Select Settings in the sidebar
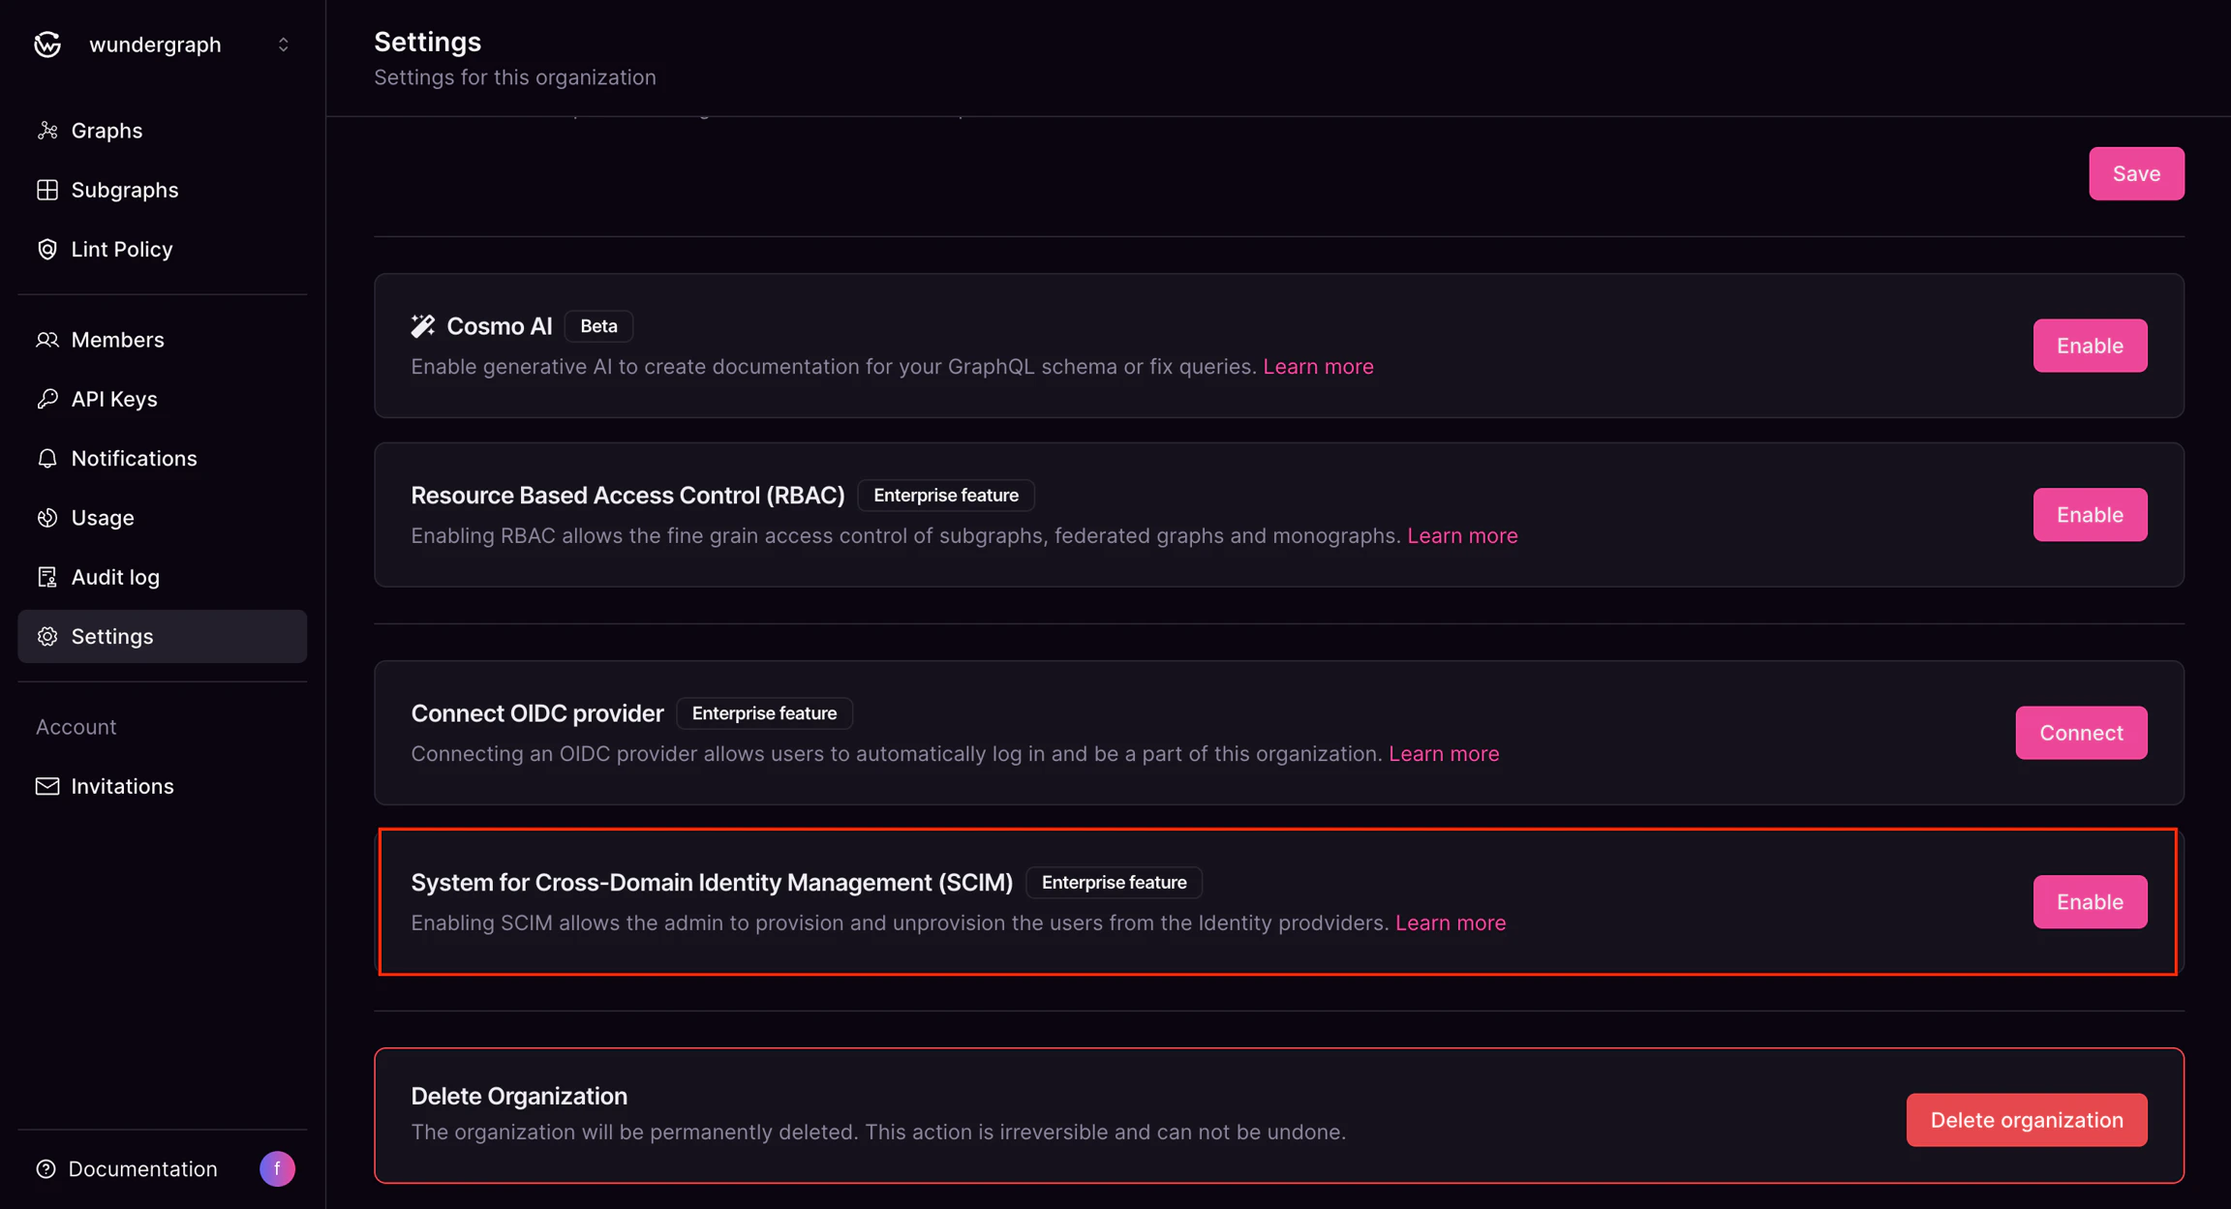The width and height of the screenshot is (2231, 1209). pos(112,636)
